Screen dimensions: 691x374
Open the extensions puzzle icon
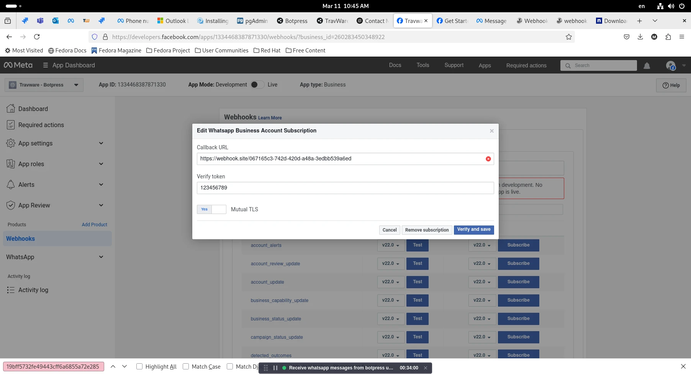(x=668, y=37)
